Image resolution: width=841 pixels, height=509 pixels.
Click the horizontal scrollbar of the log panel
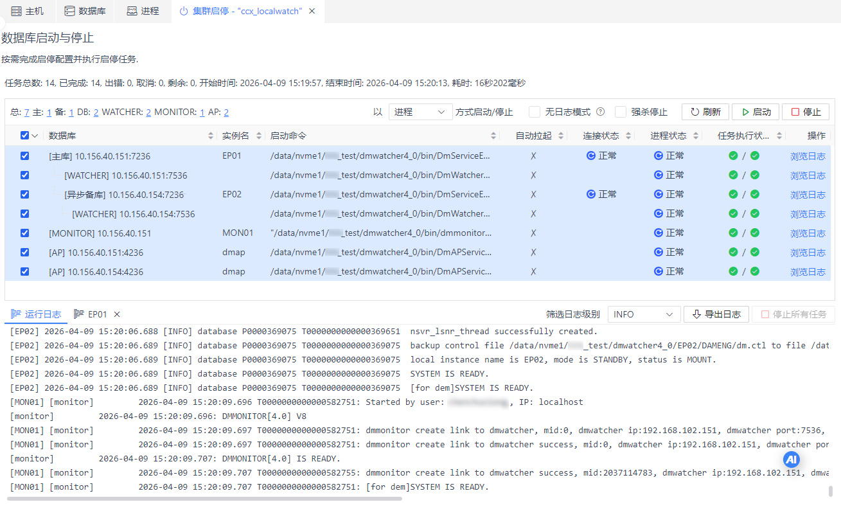tap(205, 499)
